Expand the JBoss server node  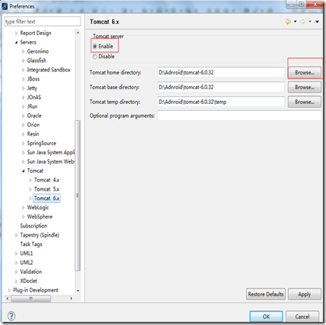click(x=23, y=79)
